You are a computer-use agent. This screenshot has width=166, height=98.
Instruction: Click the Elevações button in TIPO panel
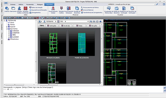click(93, 26)
